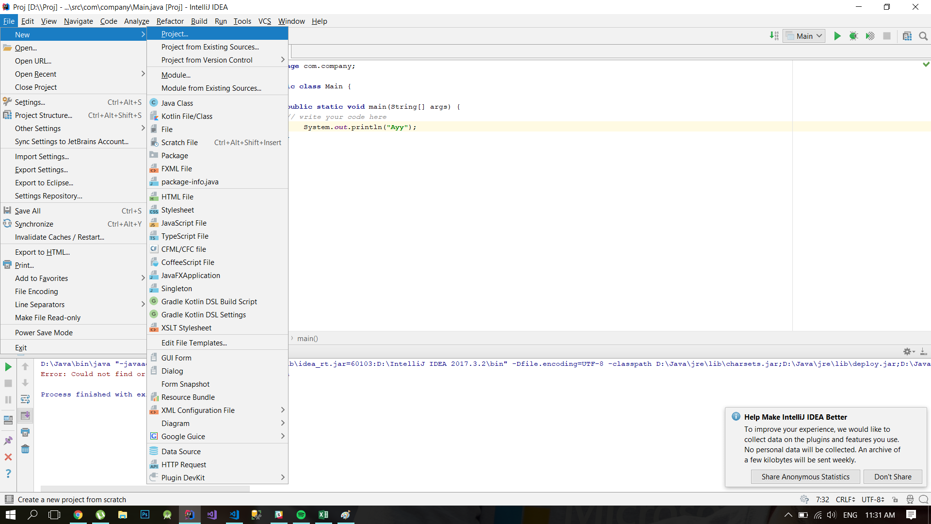Click the Down stack trace arrow

pyautogui.click(x=25, y=383)
